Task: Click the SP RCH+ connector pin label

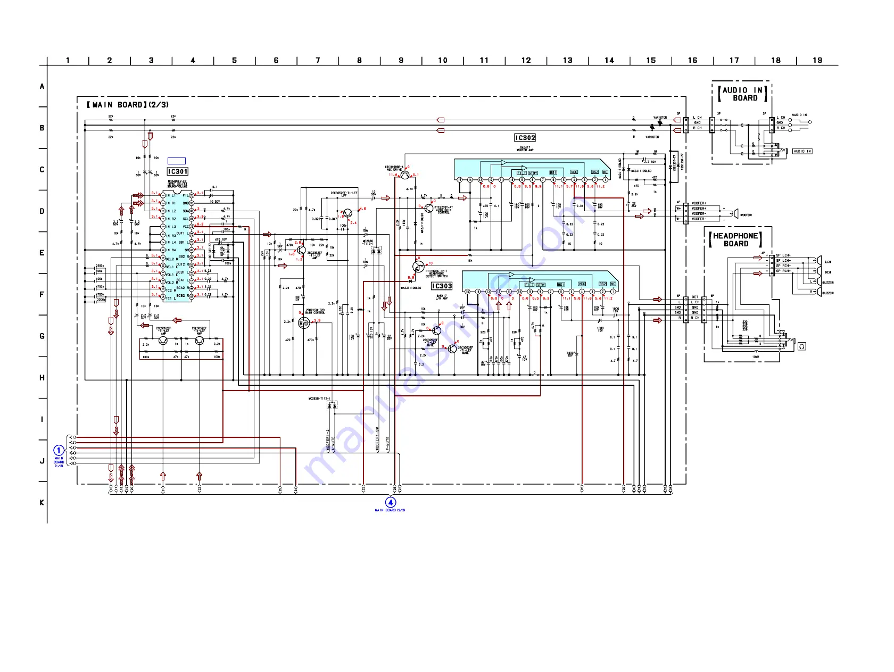Action: click(x=783, y=271)
